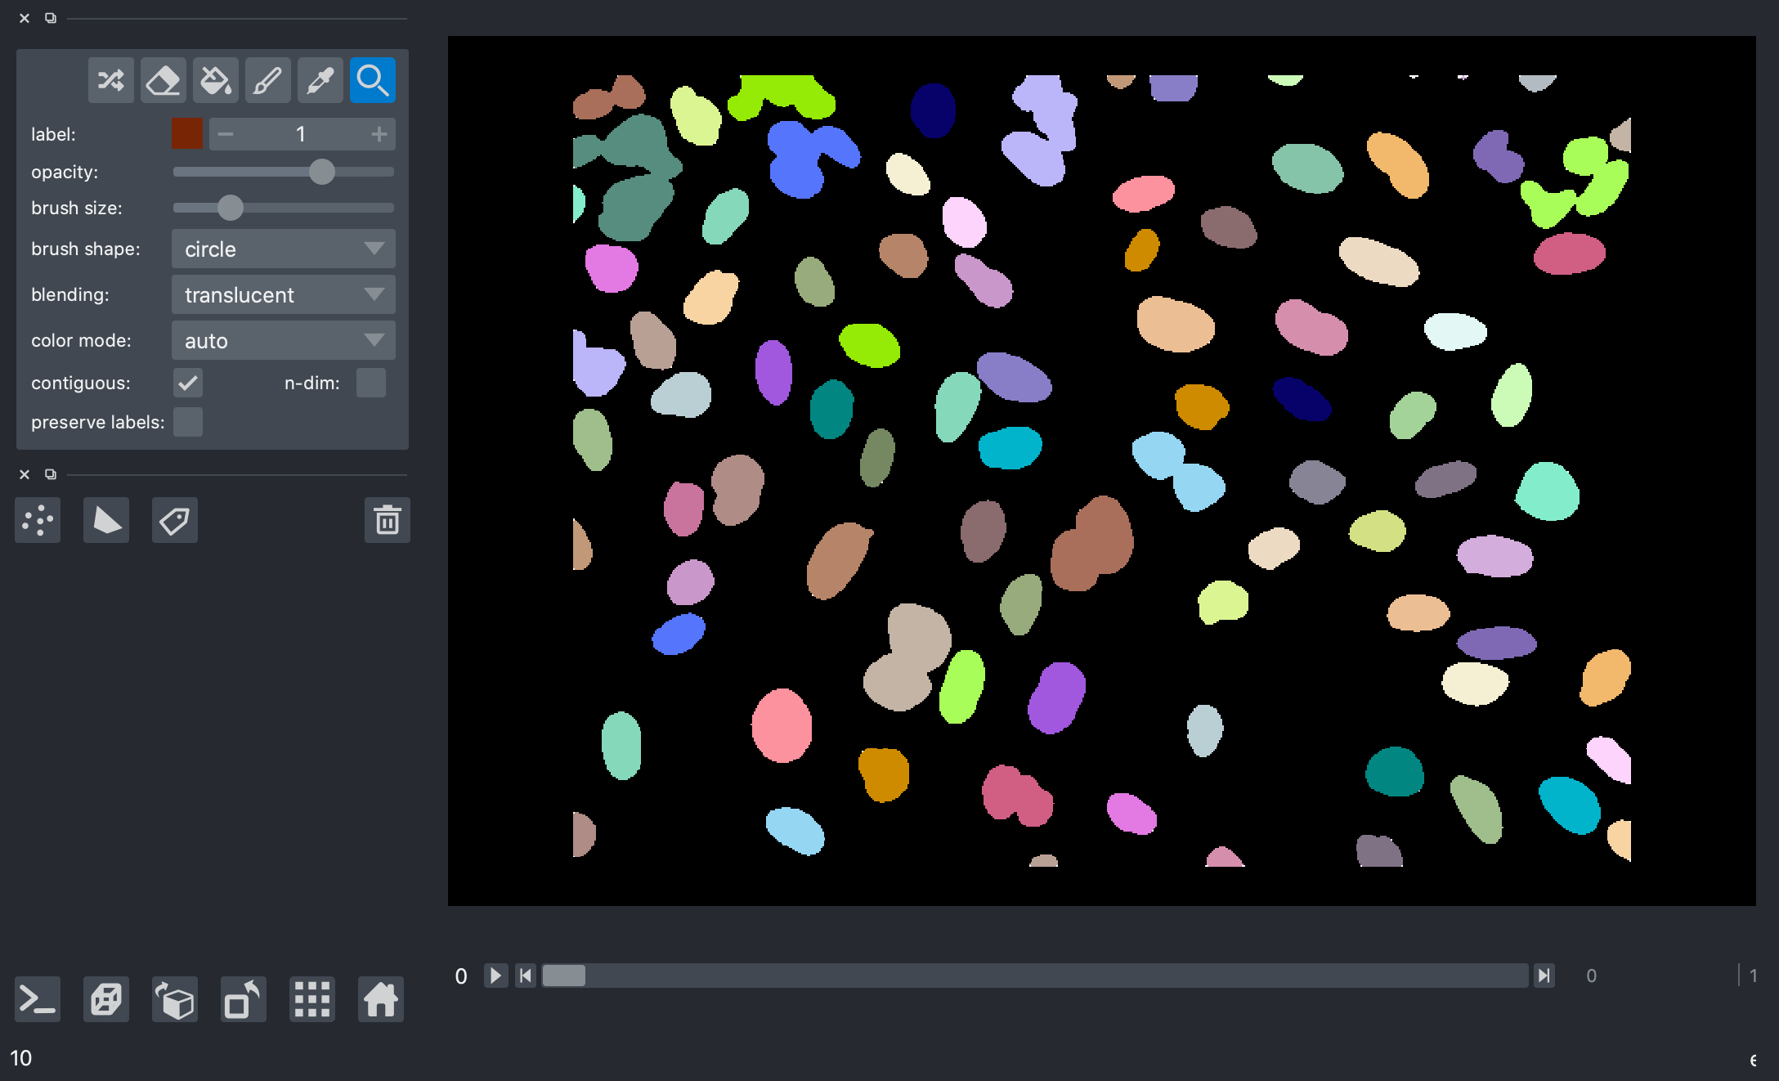This screenshot has height=1081, width=1779.
Task: Open the integrated console
Action: click(37, 999)
